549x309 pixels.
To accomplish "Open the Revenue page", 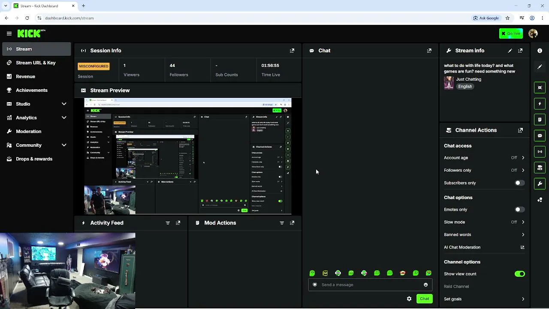I will click(36, 76).
